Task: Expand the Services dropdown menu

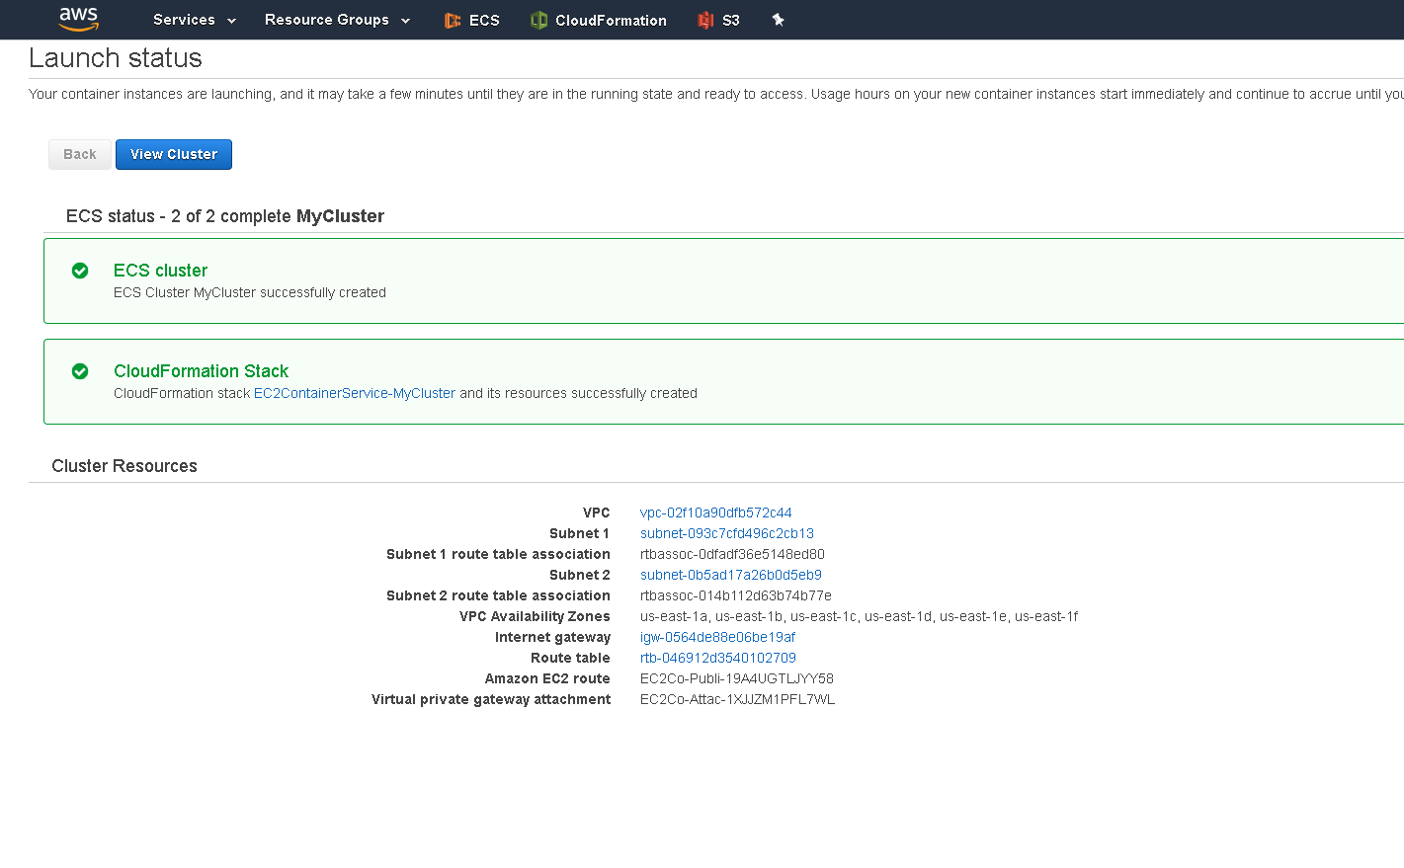Action: (x=195, y=20)
